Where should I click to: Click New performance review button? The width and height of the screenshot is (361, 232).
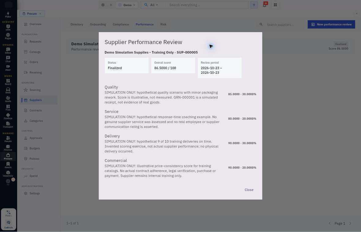coord(331,24)
